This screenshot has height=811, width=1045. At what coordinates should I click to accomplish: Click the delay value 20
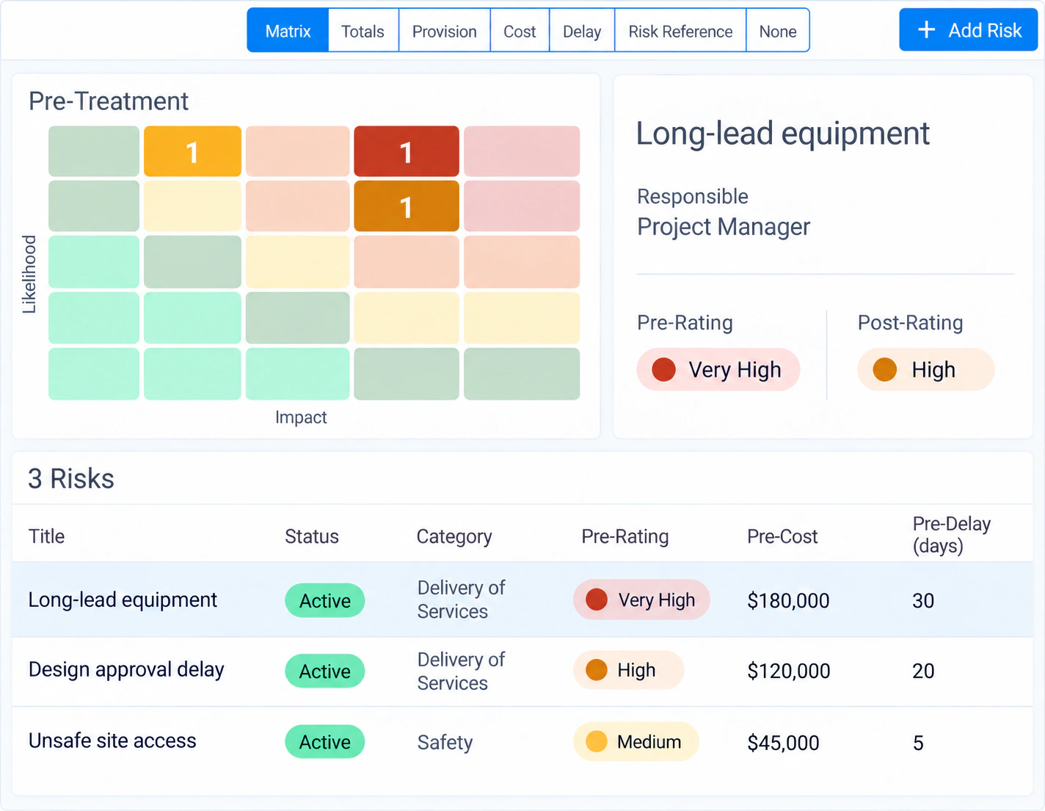[x=923, y=671]
